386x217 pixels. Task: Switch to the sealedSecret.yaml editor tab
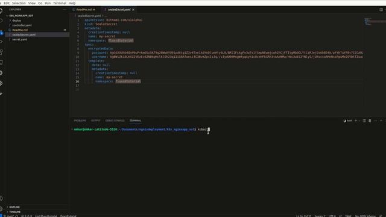(119, 10)
